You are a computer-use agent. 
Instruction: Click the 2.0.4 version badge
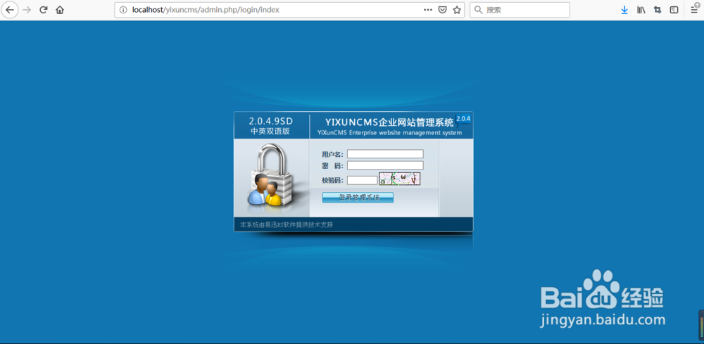pyautogui.click(x=463, y=120)
